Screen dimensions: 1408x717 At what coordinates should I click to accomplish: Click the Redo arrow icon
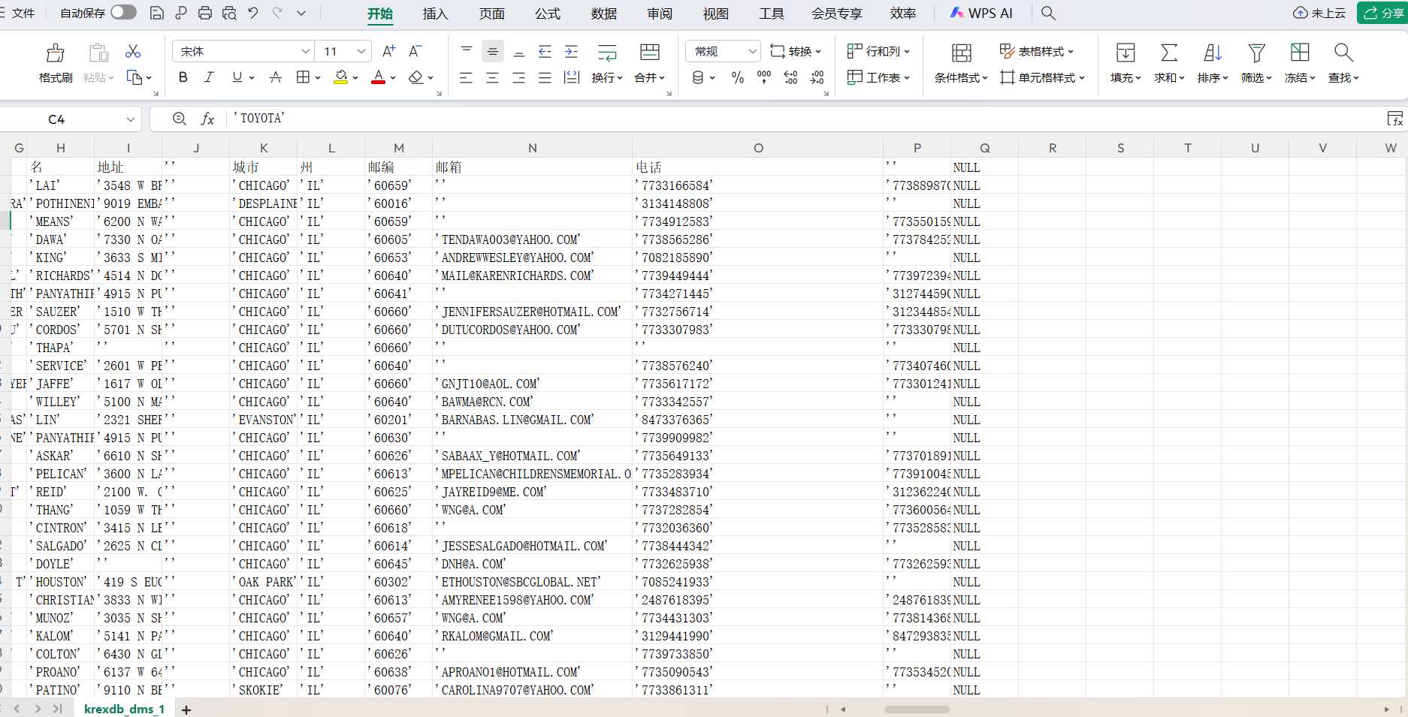(277, 13)
